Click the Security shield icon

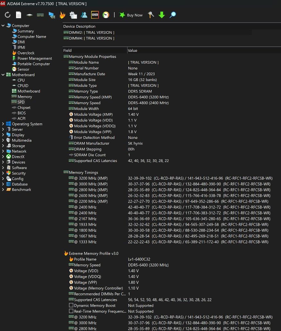[8, 173]
